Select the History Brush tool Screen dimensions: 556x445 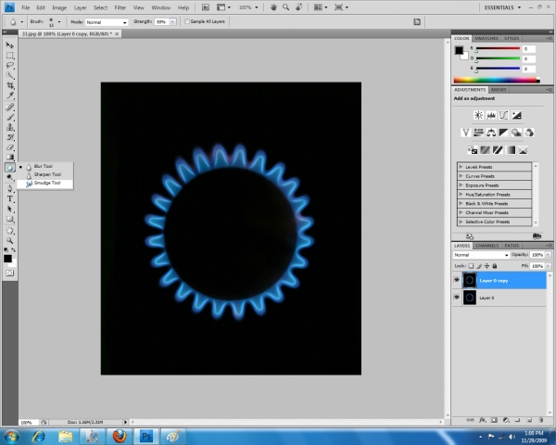pyautogui.click(x=9, y=137)
